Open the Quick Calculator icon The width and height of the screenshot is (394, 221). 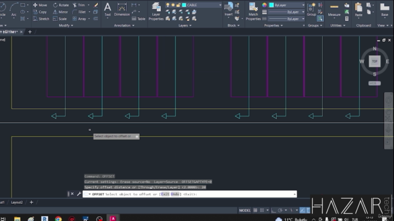(347, 18)
